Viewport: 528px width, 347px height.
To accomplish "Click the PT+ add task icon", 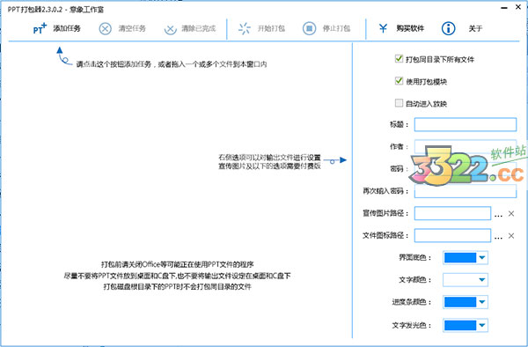I will point(40,28).
